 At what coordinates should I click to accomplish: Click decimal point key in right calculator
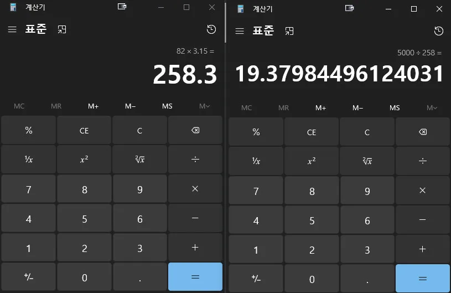[x=367, y=279]
